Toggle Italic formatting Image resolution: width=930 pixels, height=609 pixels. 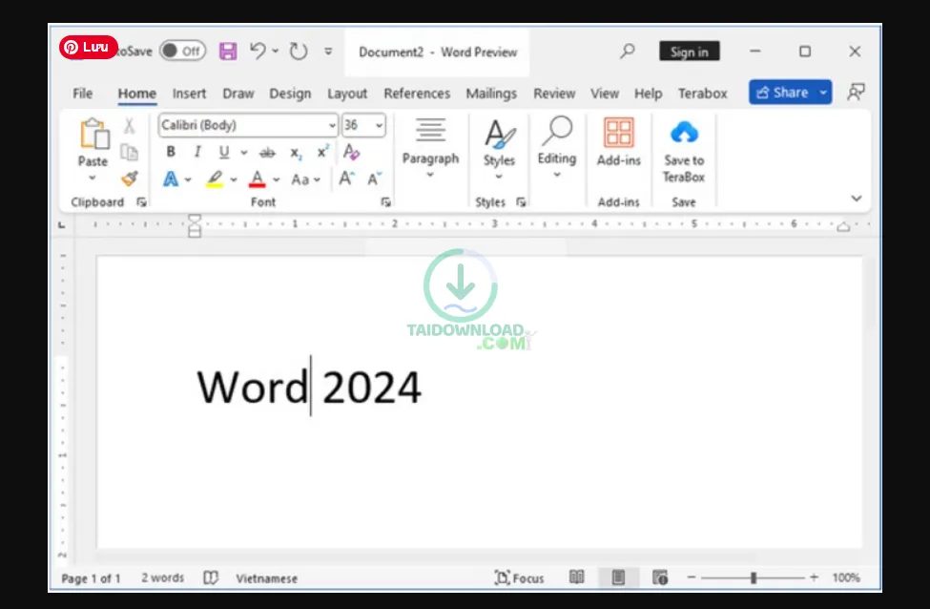197,153
